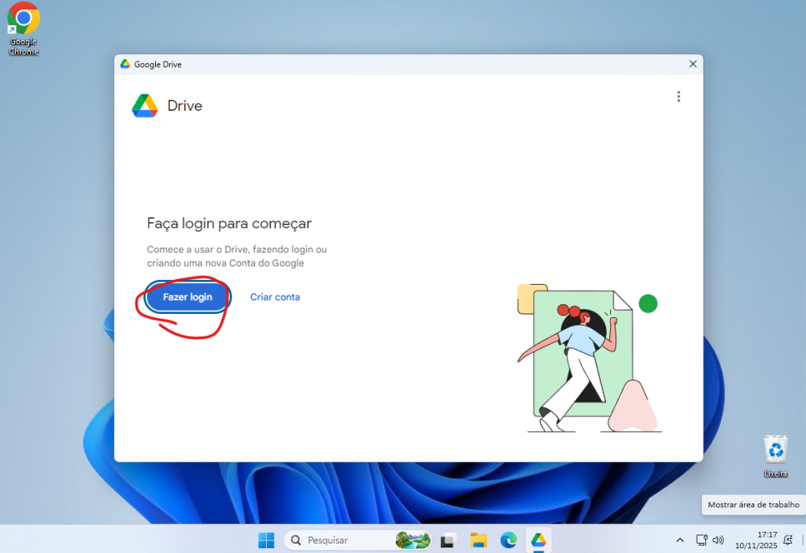Open the Criar conta link
The width and height of the screenshot is (806, 553).
pos(275,297)
